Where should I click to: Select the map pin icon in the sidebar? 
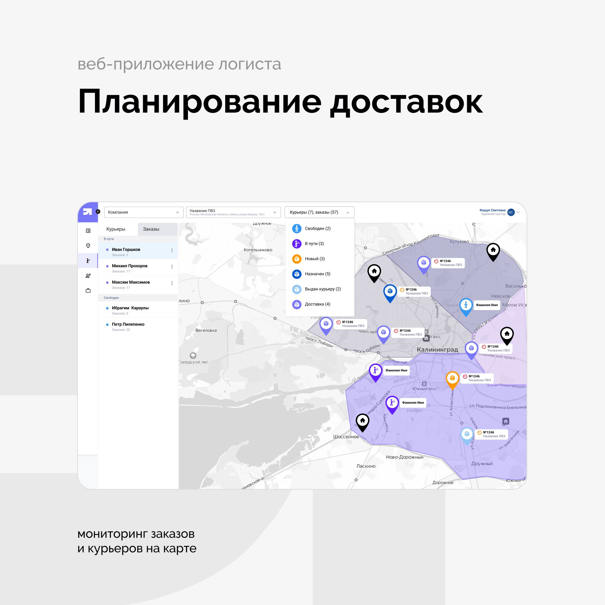[88, 246]
